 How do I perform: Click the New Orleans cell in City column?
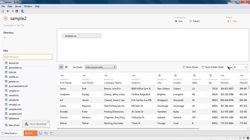pos(163,89)
